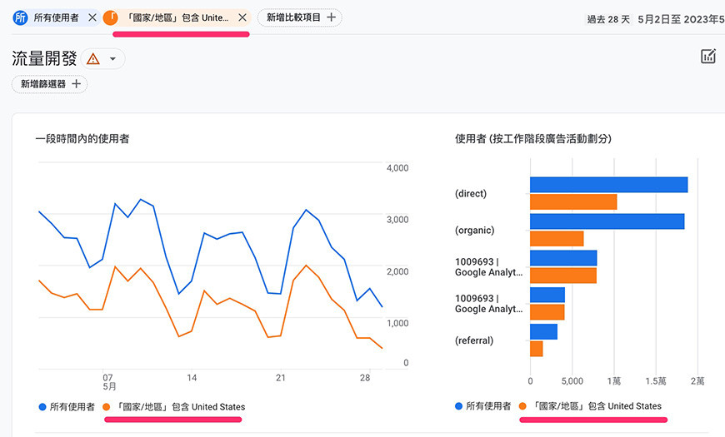Click the orange (direct) bar
Screen dimensions: 725x437
(573, 202)
